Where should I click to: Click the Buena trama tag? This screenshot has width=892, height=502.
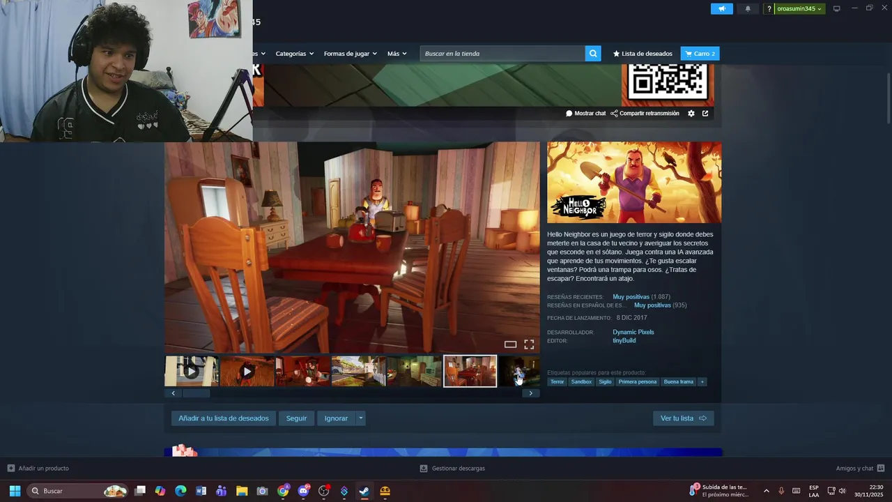click(x=679, y=382)
